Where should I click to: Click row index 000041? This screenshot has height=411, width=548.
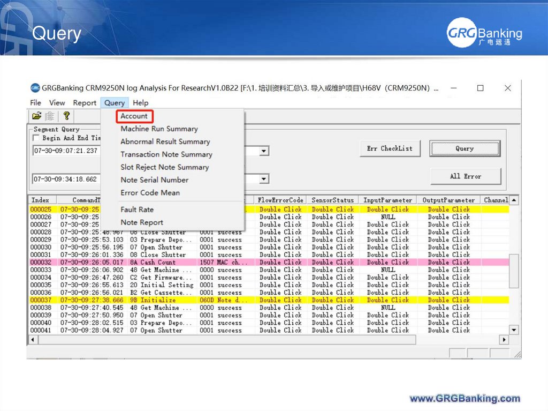41,330
